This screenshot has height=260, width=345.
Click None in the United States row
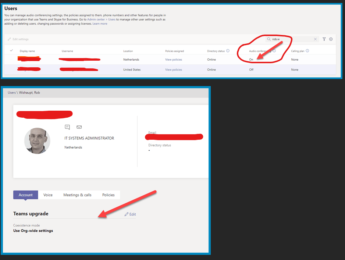295,70
